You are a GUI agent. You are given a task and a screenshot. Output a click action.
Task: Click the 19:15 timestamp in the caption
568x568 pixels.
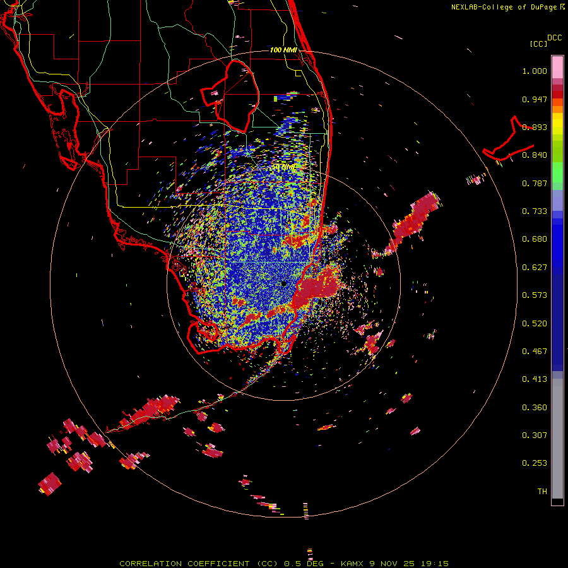[435, 564]
